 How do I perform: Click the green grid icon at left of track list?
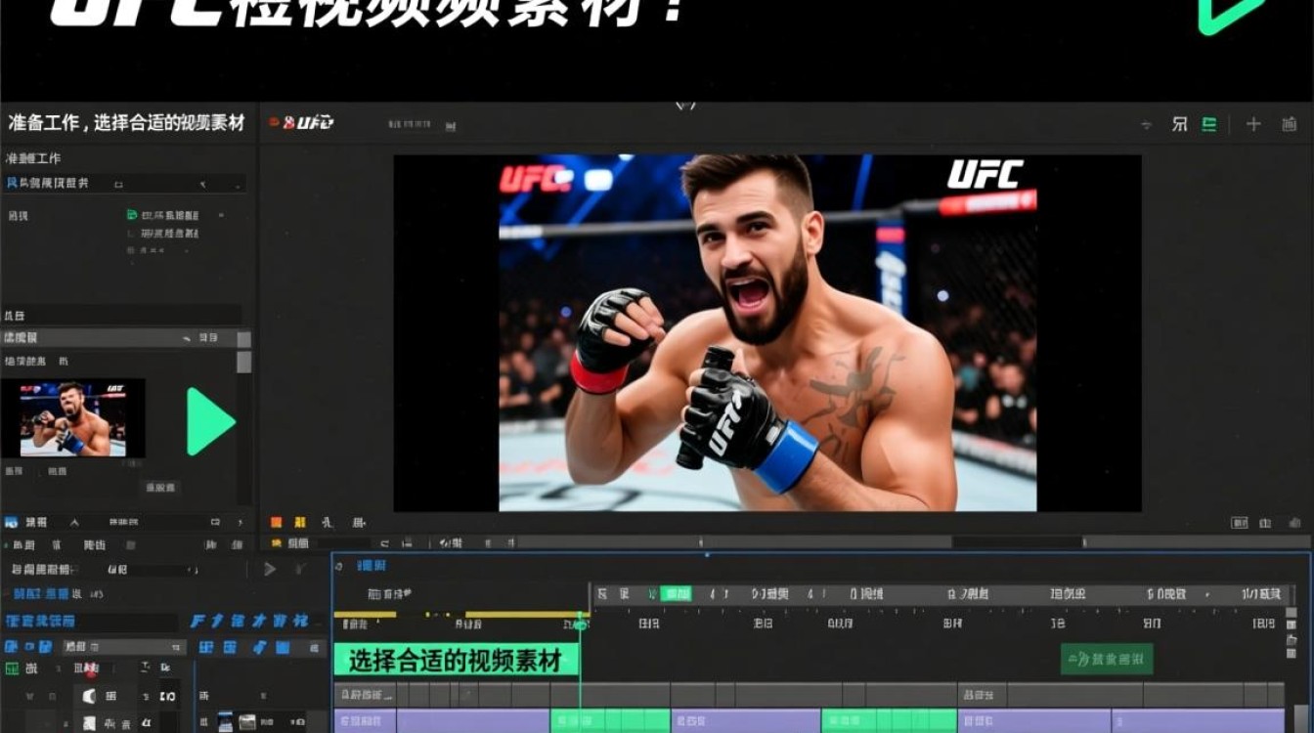(x=12, y=668)
